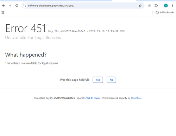Select the Ray ID and timestamp text at top
This screenshot has width=176, height=136.
click(86, 31)
